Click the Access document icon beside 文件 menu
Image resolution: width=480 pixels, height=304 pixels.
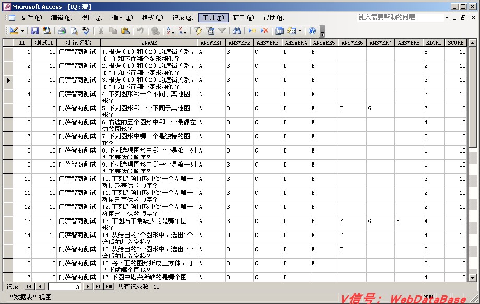12,18
